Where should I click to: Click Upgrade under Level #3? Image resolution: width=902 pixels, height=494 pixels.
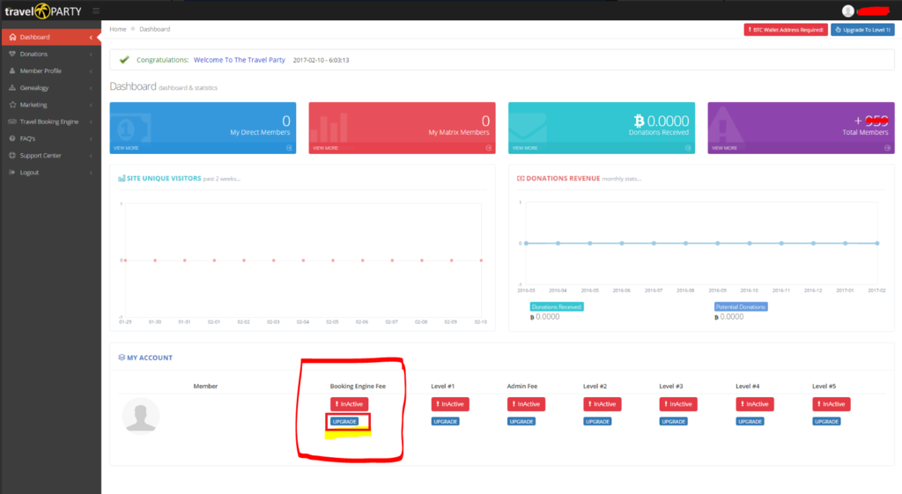click(674, 422)
